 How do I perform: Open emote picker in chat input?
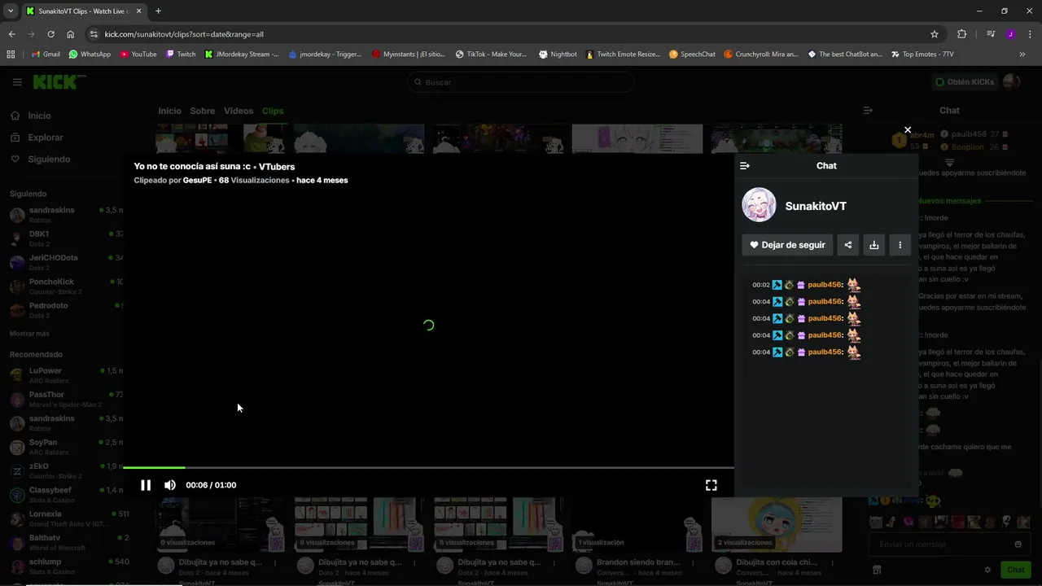pos(1018,544)
